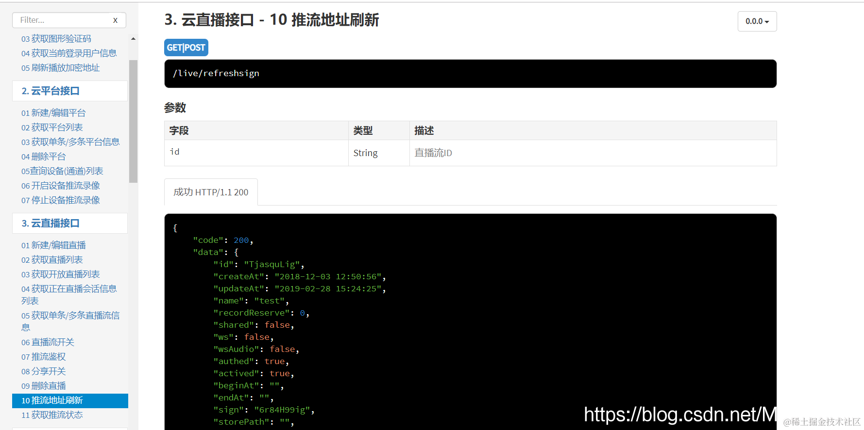Click the sidebar scrollbar thumb

pos(133,121)
